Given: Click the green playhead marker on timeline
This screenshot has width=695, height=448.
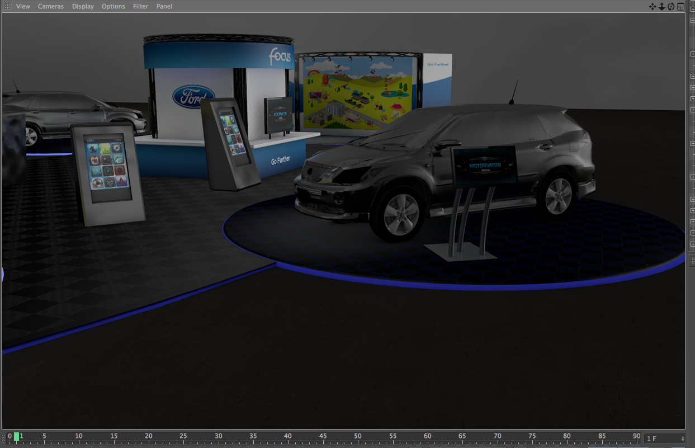Looking at the screenshot, I should click(17, 437).
